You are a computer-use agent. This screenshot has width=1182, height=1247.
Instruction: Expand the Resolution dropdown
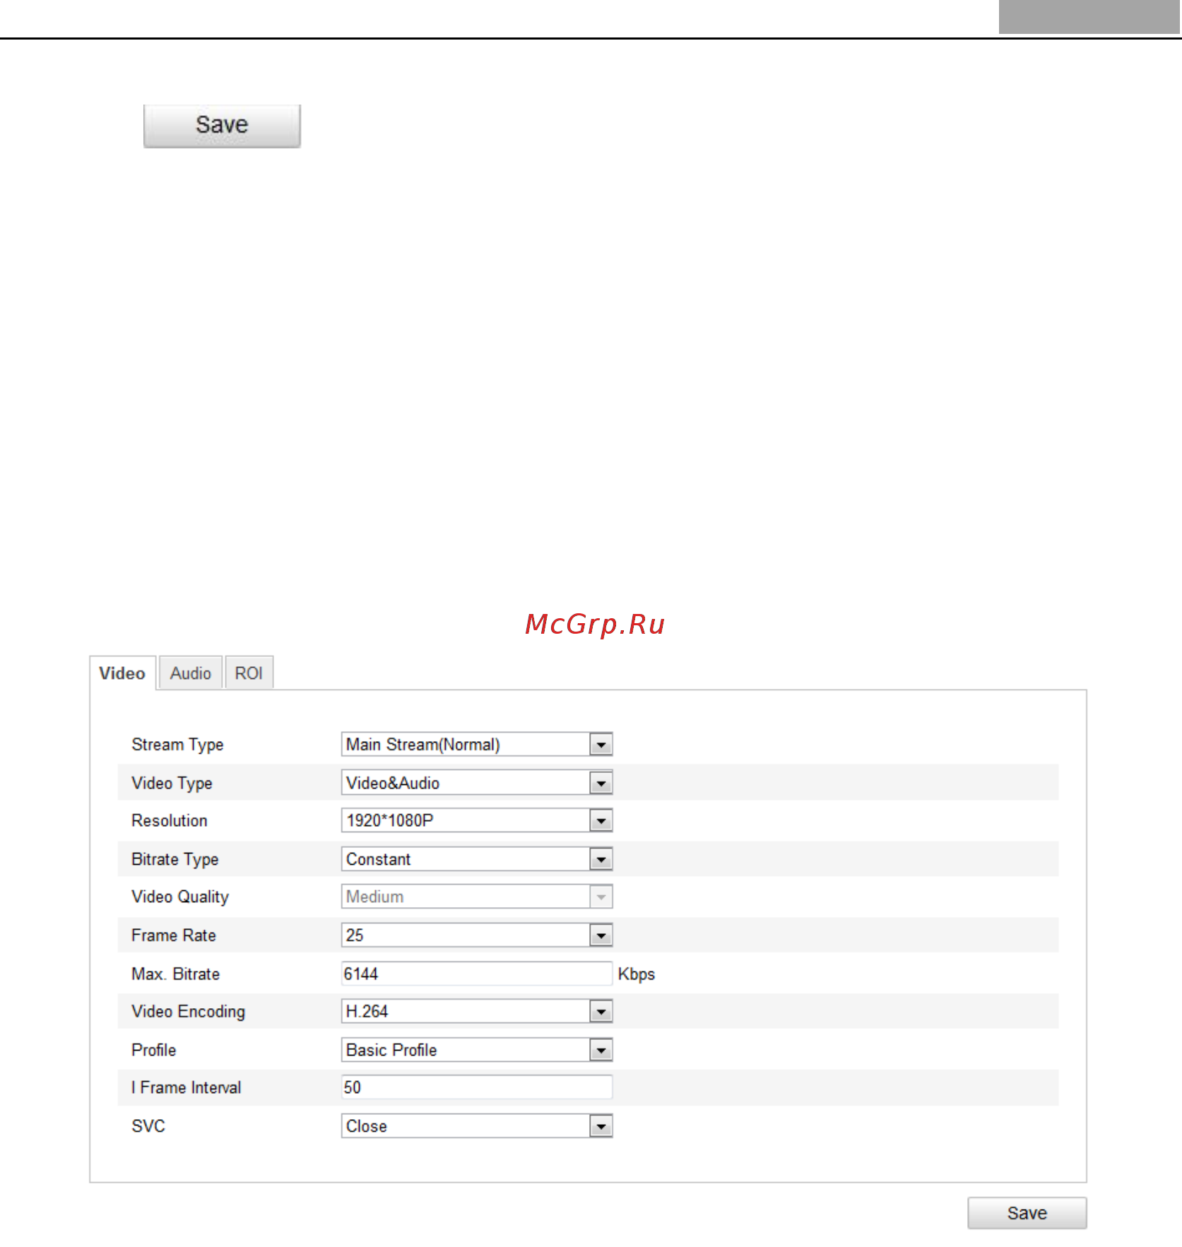click(x=477, y=820)
